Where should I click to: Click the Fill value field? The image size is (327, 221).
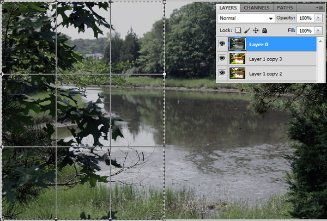point(305,30)
